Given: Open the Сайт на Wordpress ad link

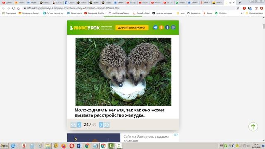Looking at the screenshot, I should tap(146, 139).
